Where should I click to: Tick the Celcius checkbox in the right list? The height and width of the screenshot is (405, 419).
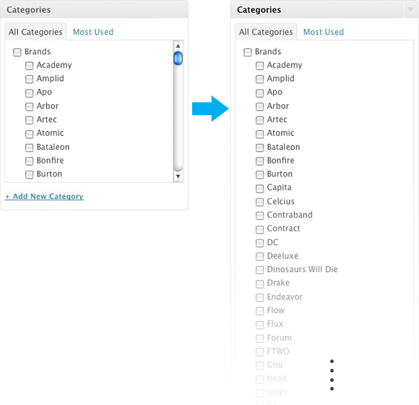pos(259,202)
